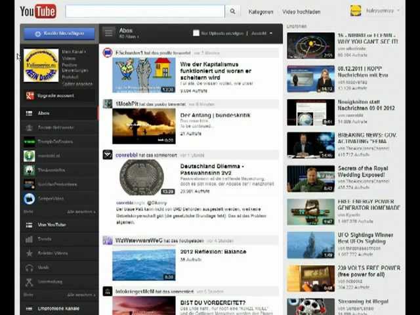Open Videos link under Mein Kanal
Screen dimensions: 420x315
[68, 58]
